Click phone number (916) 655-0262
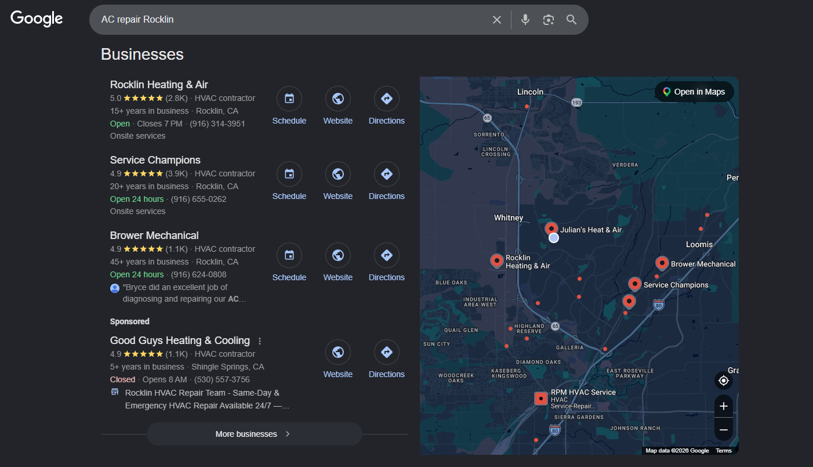 199,199
